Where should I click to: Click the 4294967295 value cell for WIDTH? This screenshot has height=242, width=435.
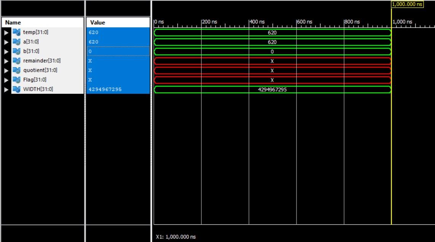click(x=118, y=89)
